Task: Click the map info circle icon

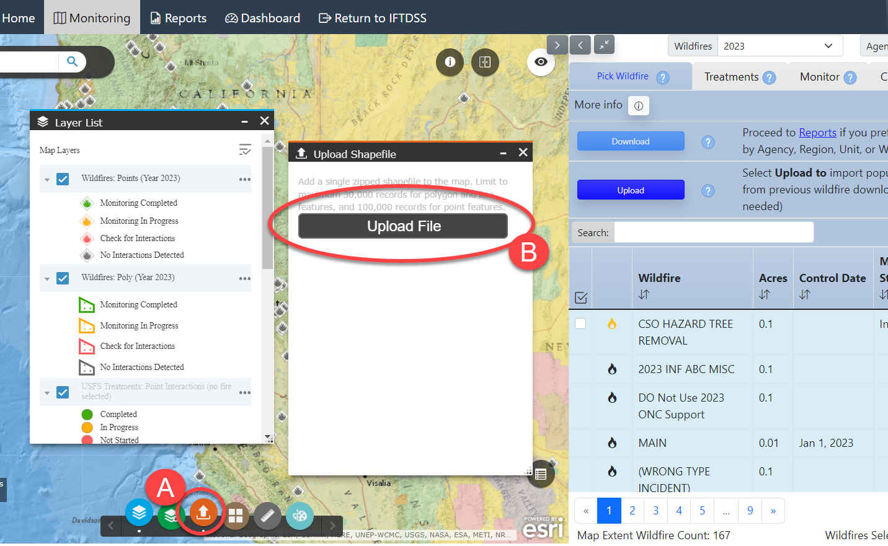Action: pyautogui.click(x=450, y=62)
